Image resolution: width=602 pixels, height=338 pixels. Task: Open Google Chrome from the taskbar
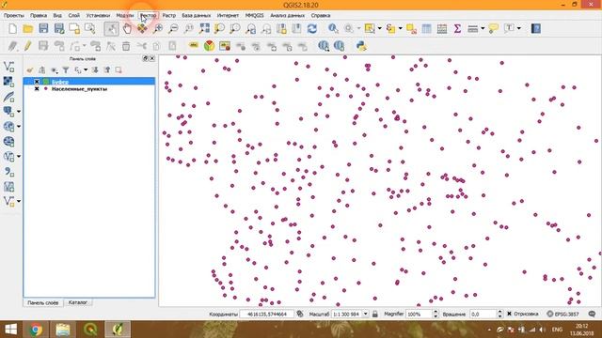36,330
